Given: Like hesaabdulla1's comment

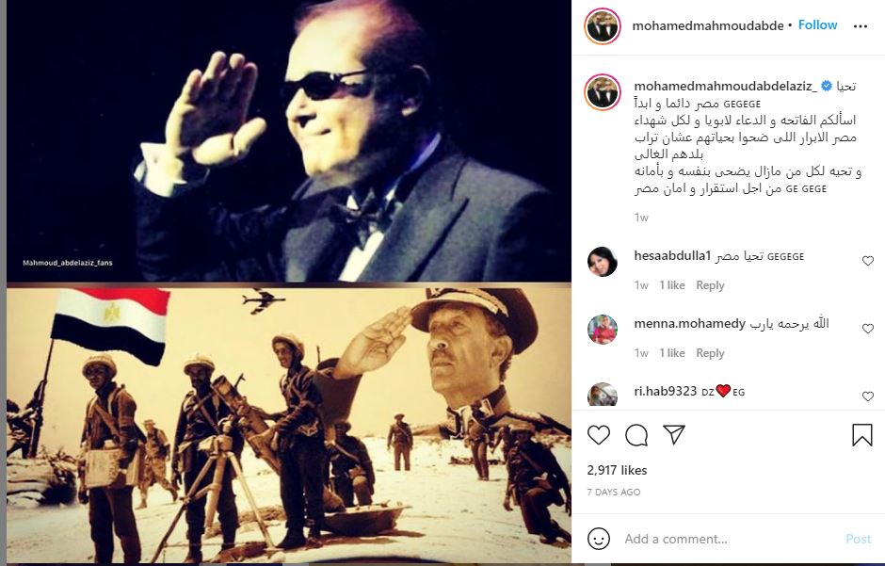Looking at the screenshot, I should [x=867, y=261].
